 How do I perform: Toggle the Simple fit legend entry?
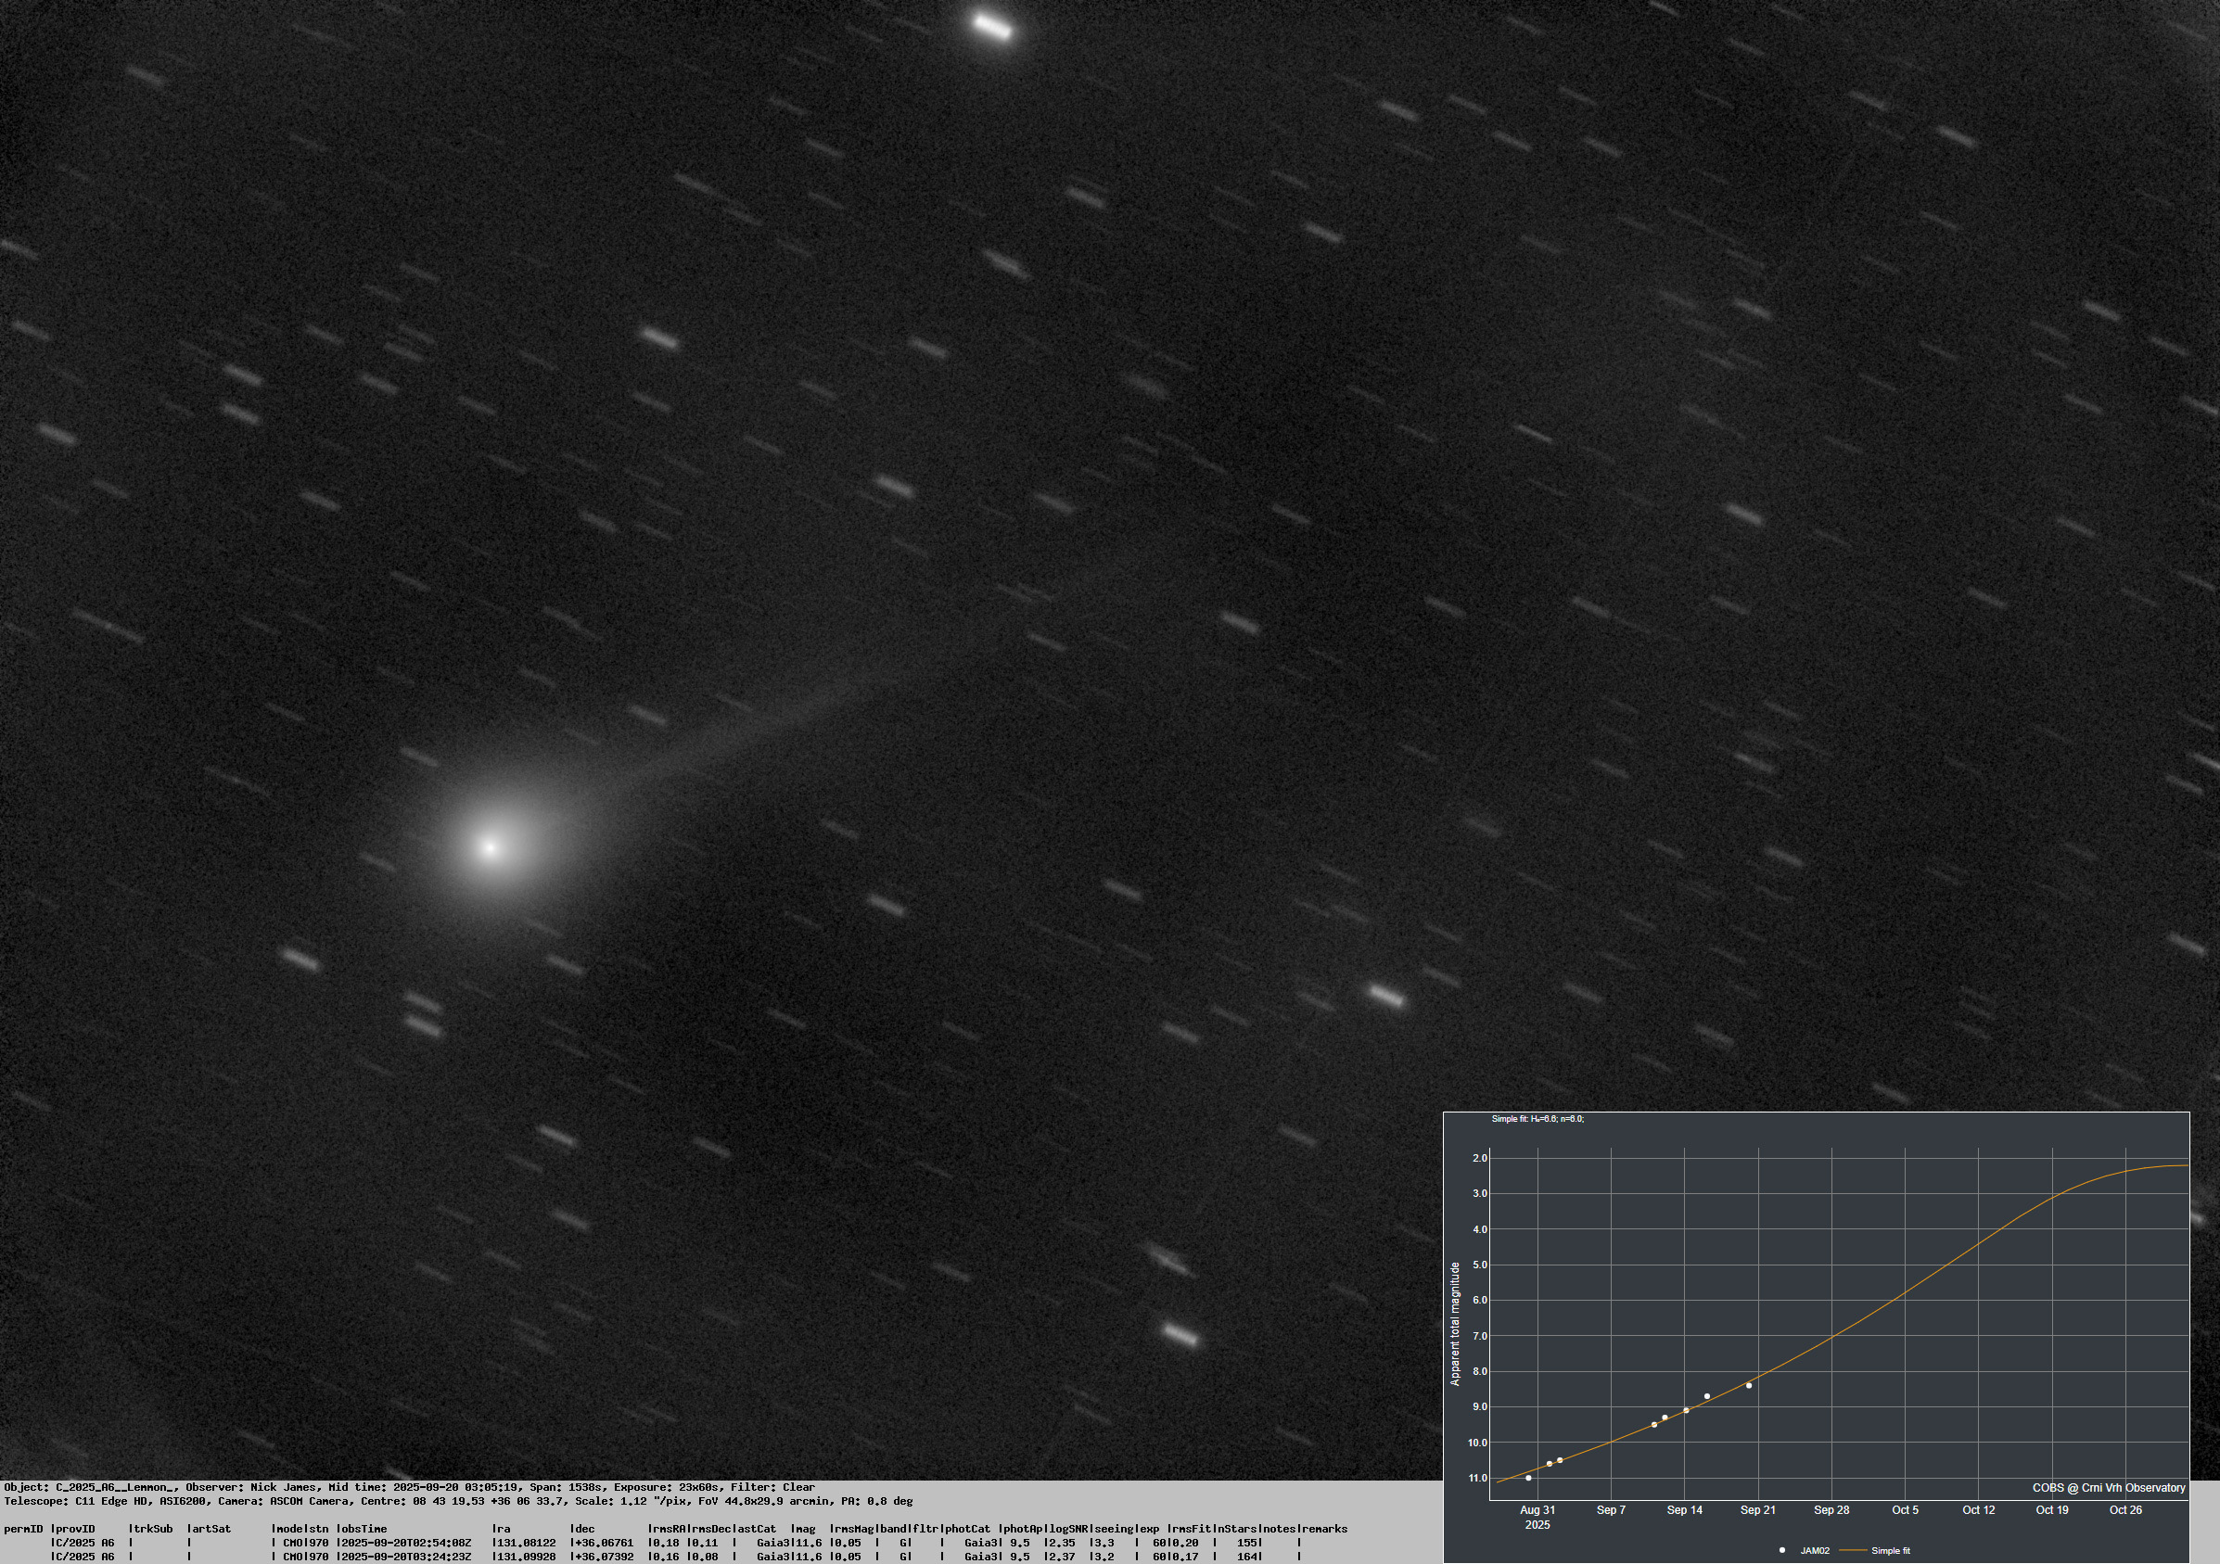[x=1890, y=1550]
